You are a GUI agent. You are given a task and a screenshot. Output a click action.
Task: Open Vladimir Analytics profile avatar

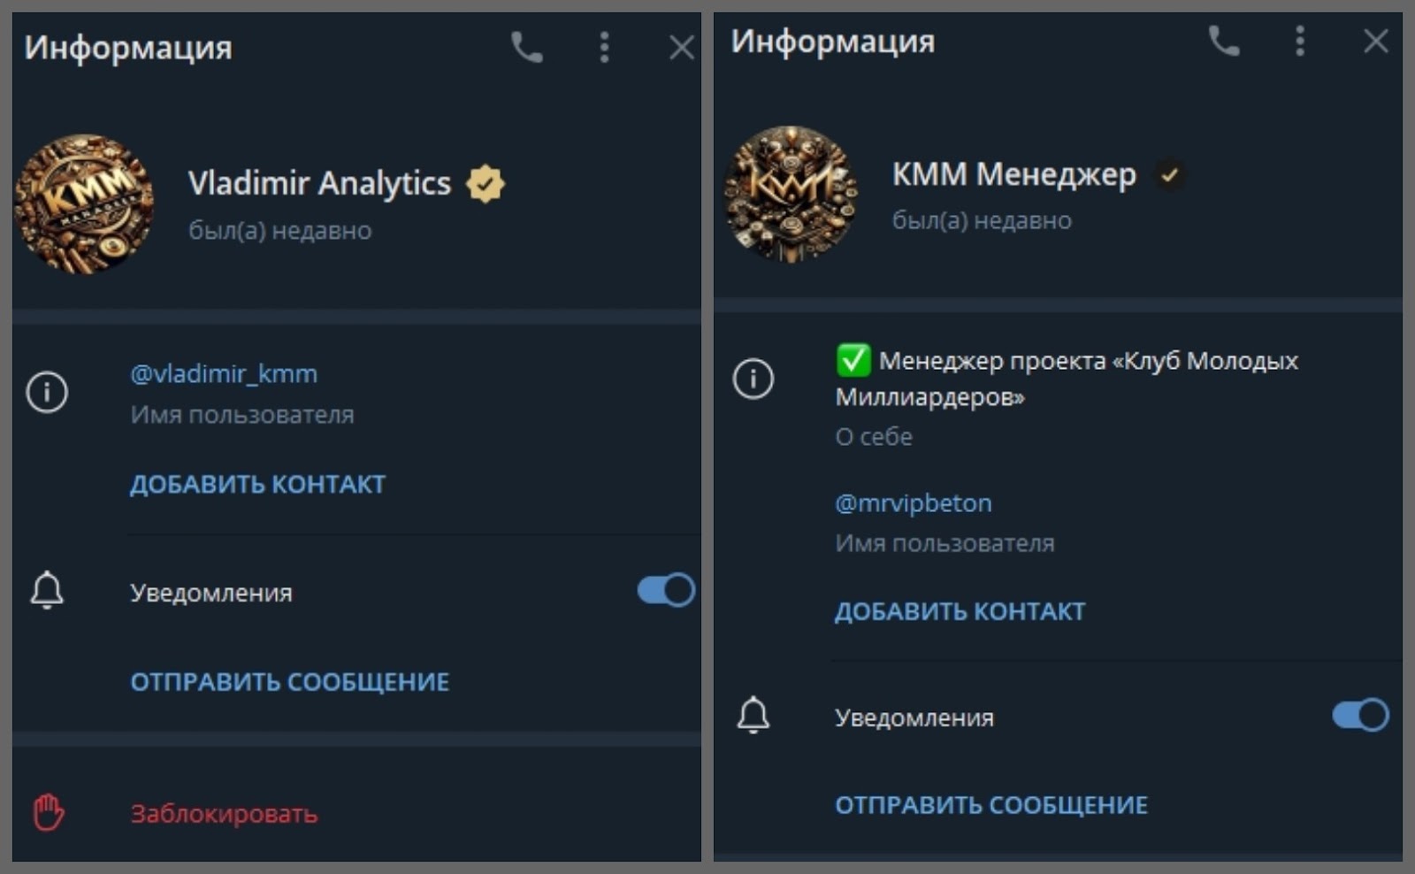click(84, 204)
